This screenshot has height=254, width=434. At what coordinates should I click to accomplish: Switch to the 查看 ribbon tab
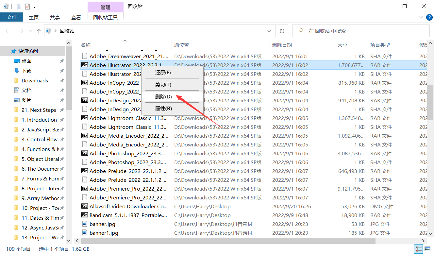76,17
